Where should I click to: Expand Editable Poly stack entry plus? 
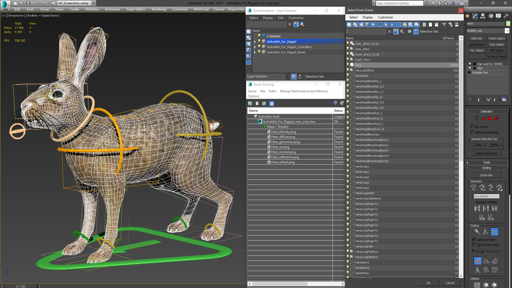click(469, 73)
